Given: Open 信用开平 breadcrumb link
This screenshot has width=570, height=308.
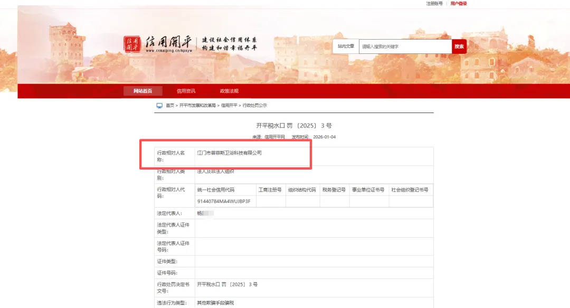Looking at the screenshot, I should click(229, 106).
